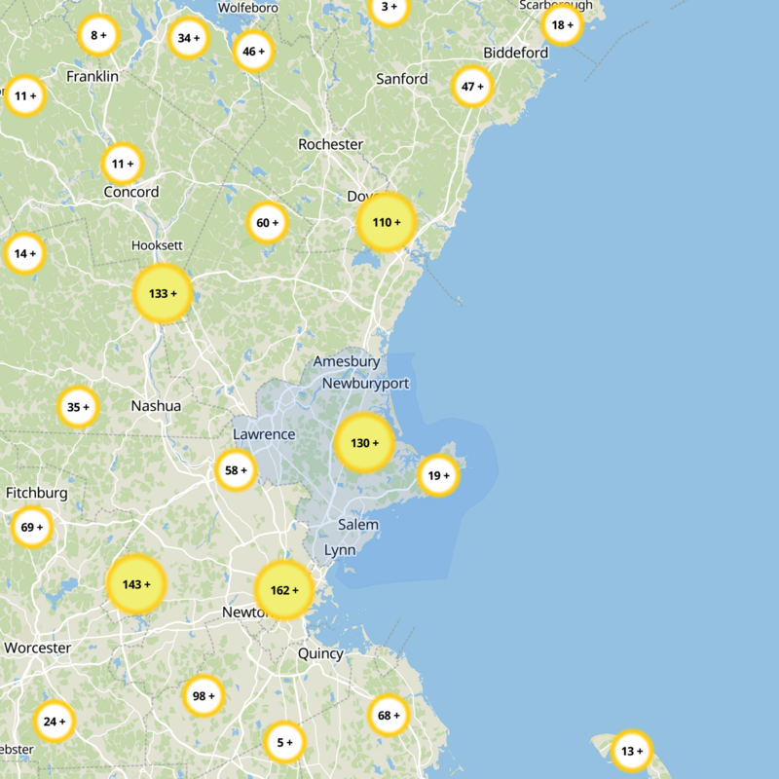Screen dimensions: 779x779
Task: Select the Quincy label
Action: coord(320,653)
